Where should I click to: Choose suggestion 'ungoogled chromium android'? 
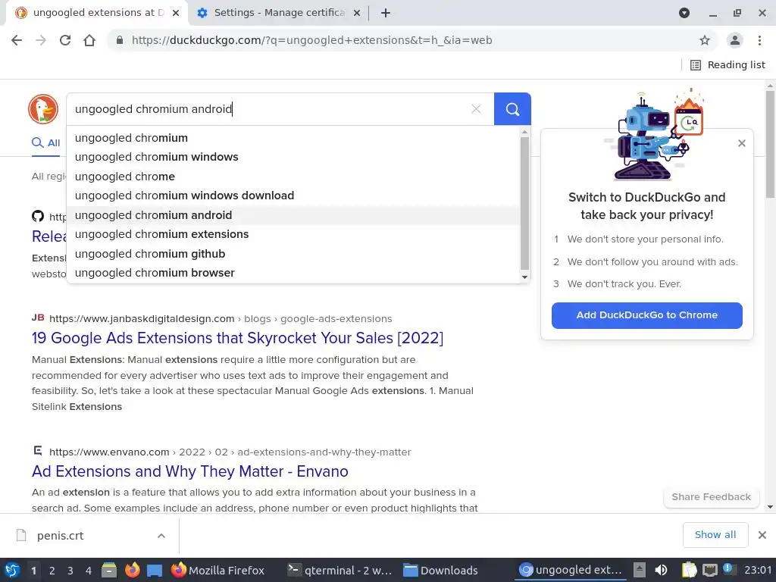pos(293,214)
